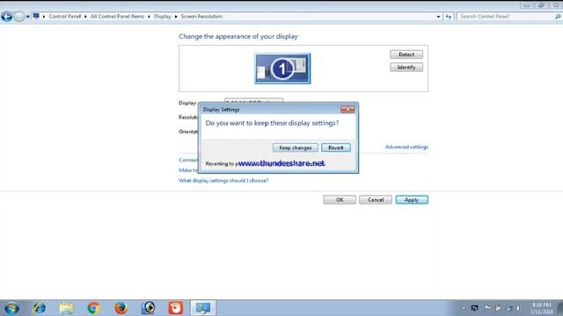Launch Internet Explorer from taskbar
563x316 pixels.
39,308
